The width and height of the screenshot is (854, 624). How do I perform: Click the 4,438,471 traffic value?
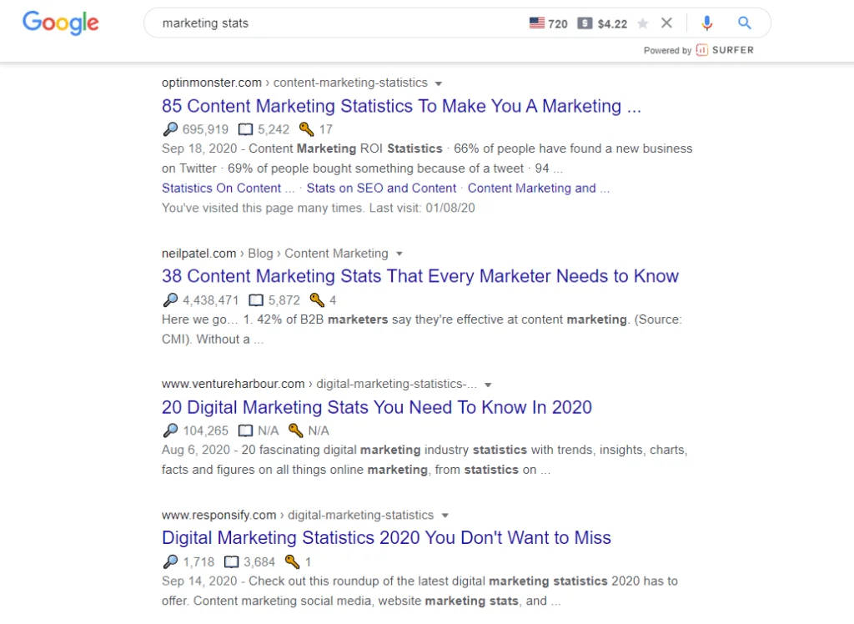(x=211, y=300)
